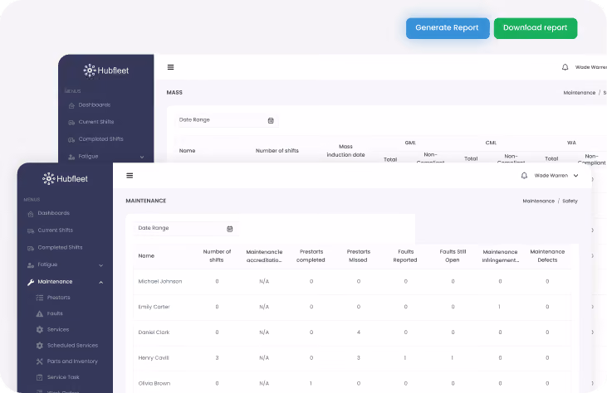The height and width of the screenshot is (393, 607).
Task: Click Dashboards home icon in front sidebar
Action: tap(31, 214)
